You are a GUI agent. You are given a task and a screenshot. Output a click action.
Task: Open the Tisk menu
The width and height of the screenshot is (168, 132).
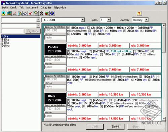pyautogui.click(x=22, y=8)
